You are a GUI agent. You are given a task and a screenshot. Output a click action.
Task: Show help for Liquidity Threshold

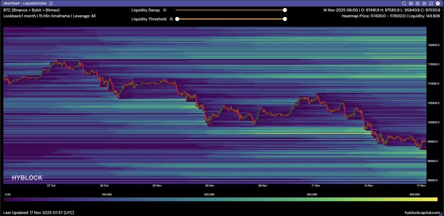[171, 19]
